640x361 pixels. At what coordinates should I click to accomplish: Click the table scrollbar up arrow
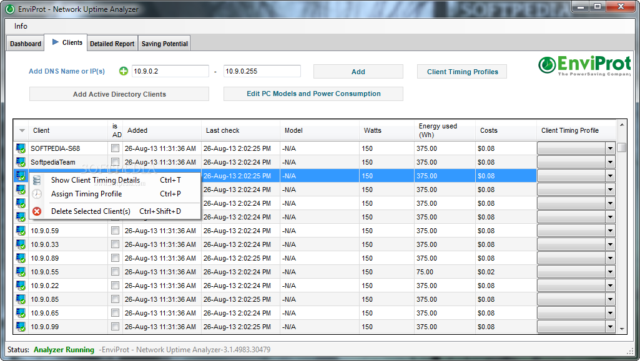click(622, 125)
